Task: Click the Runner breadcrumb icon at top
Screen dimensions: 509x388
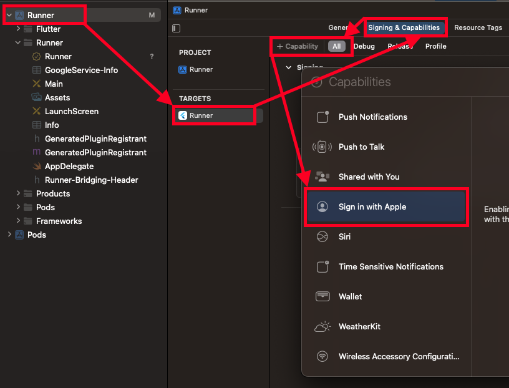Action: 177,10
